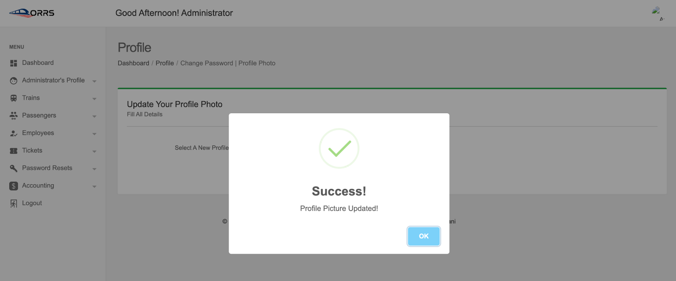Click the Accounting dollar icon
The image size is (676, 281).
tap(14, 186)
